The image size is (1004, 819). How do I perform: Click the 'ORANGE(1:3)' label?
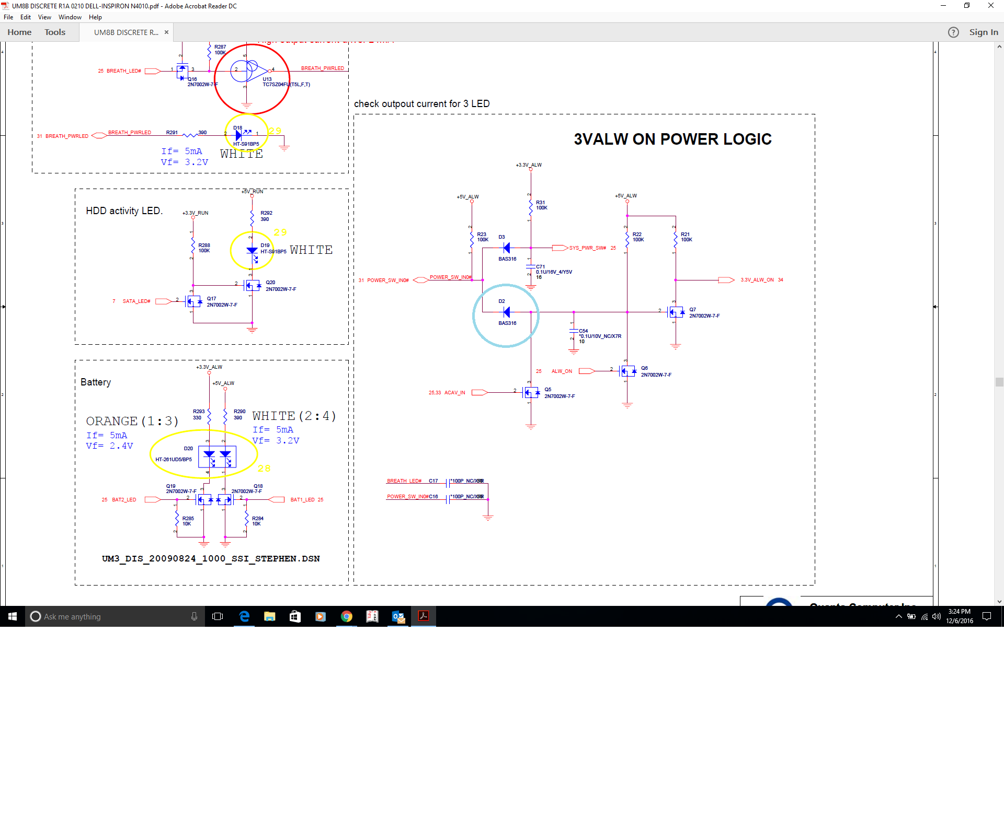click(132, 421)
